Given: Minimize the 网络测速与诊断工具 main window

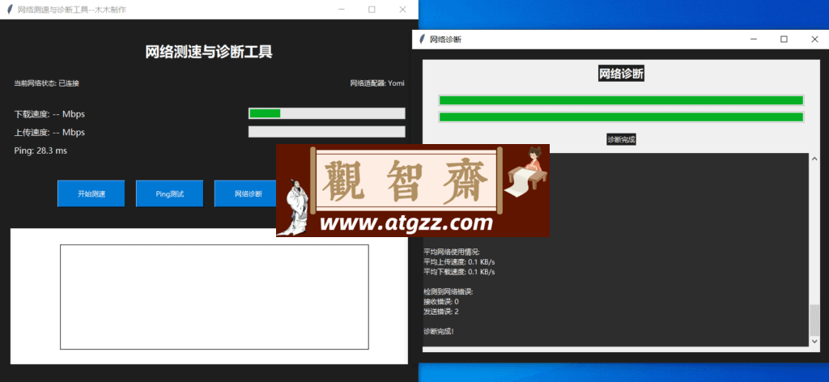Looking at the screenshot, I should pyautogui.click(x=342, y=10).
